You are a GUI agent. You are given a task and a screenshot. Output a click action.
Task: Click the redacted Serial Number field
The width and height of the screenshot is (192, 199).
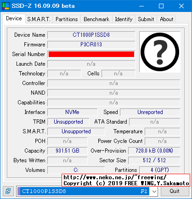pos(91,54)
